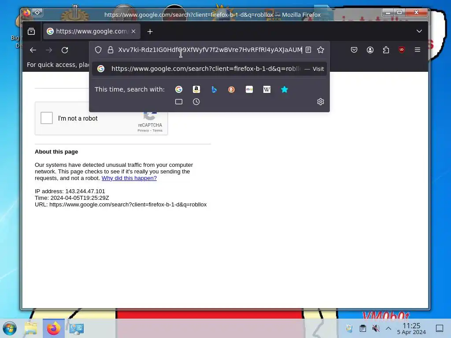The height and width of the screenshot is (338, 451).
Task: Open tracking protection shield icon
Action: click(x=98, y=50)
